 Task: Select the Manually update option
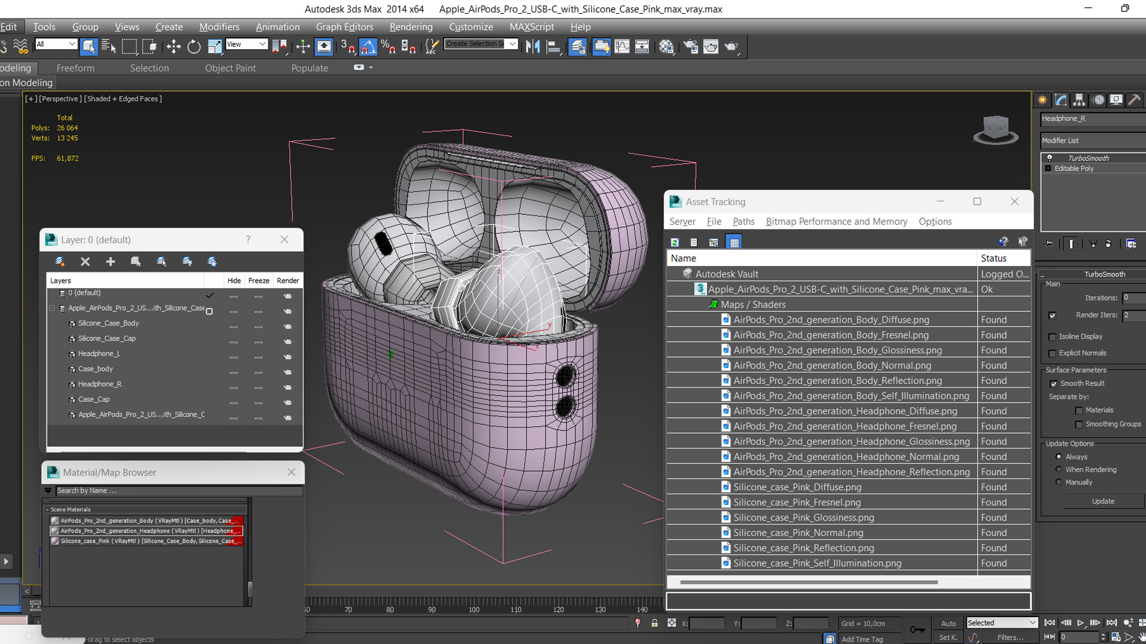pos(1059,482)
